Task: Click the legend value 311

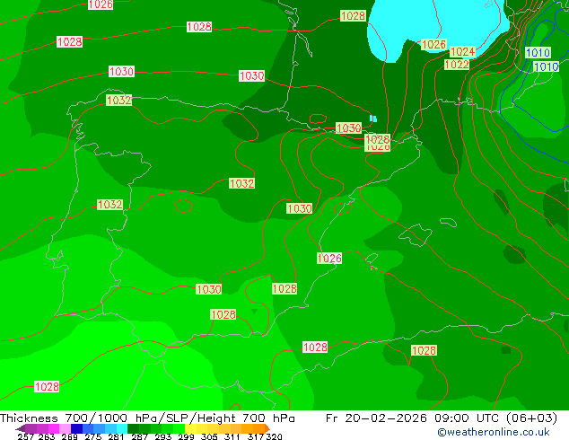Action: pyautogui.click(x=232, y=436)
